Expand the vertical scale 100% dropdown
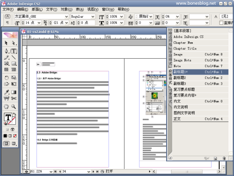Screen dimensions: 234x176 click(x=122, y=16)
